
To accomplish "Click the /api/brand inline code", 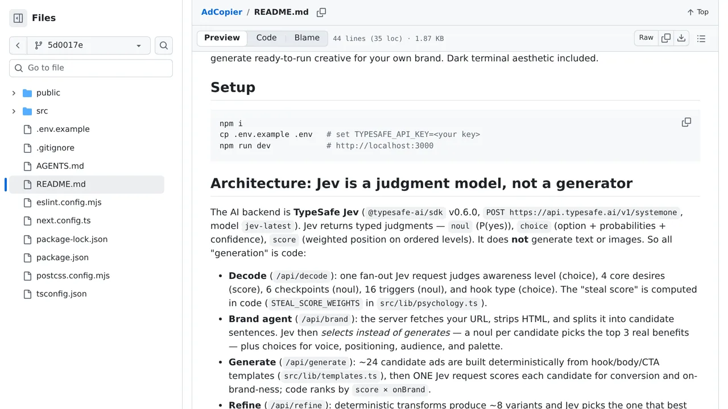I will coord(325,319).
